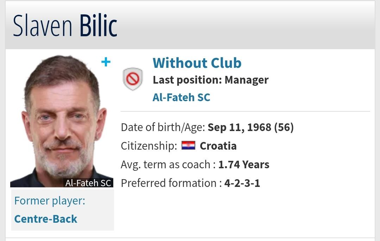Click the "Avg. term as coach" label
380x241 pixels.
166,164
